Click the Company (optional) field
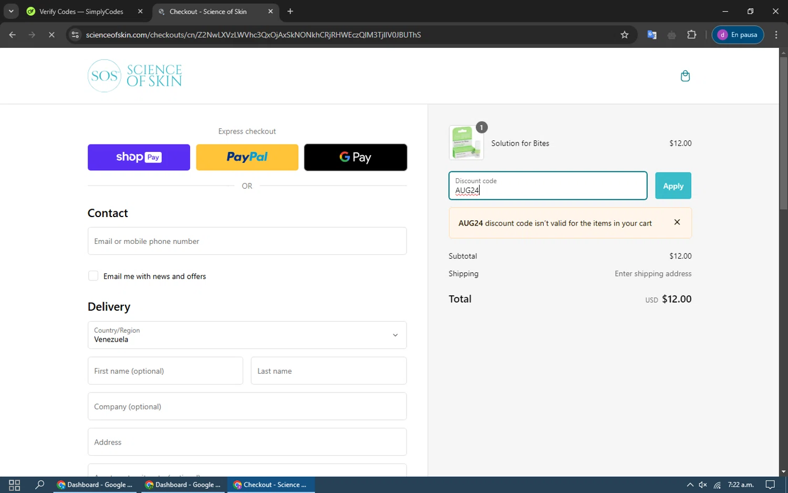Image resolution: width=788 pixels, height=493 pixels. pos(247,406)
